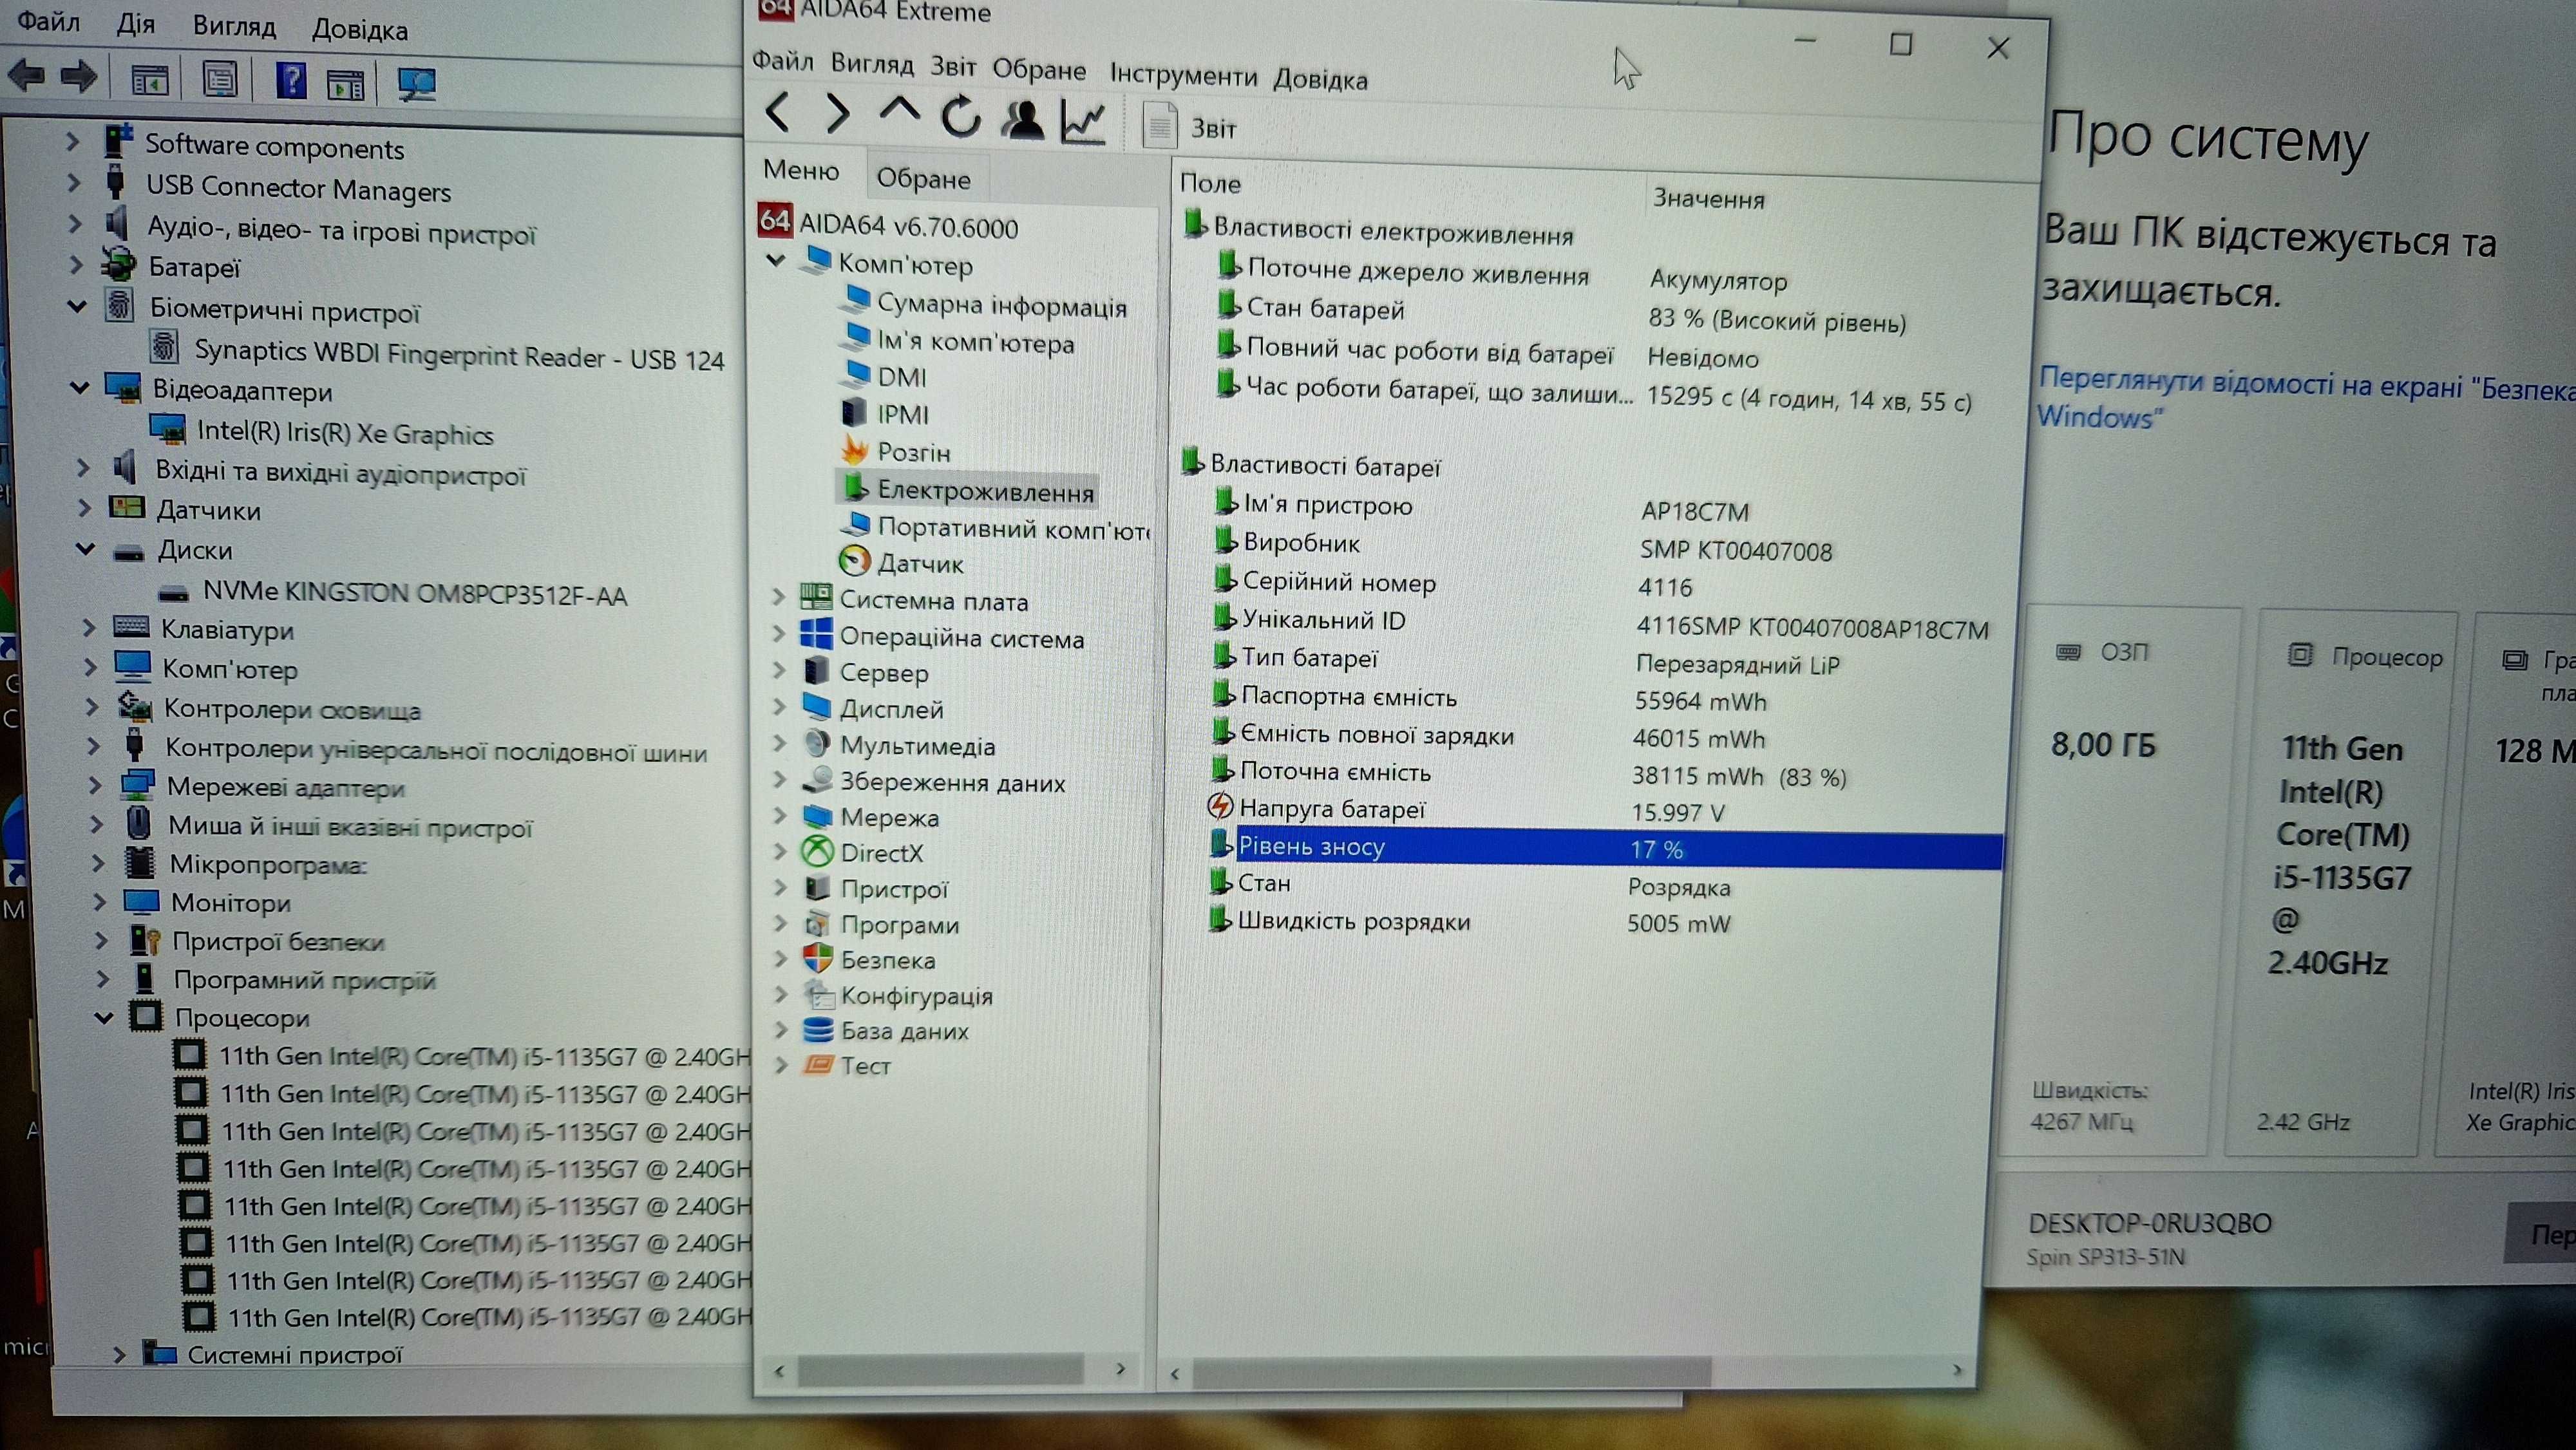Select DMI in the AIDA64 tree
Screen dimensions: 2576x1450
(x=901, y=376)
